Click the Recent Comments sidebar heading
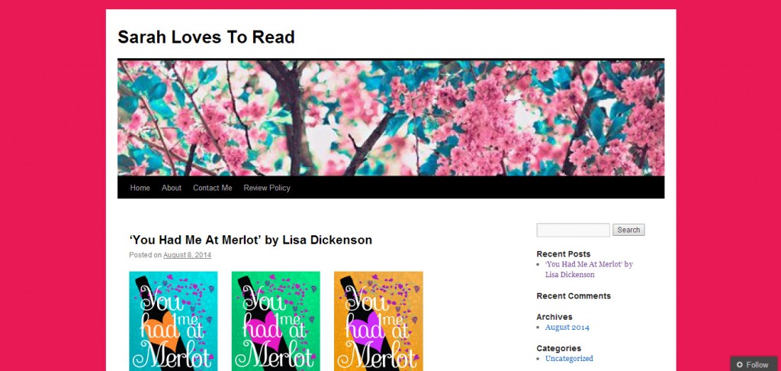This screenshot has height=371, width=781. pyautogui.click(x=574, y=295)
